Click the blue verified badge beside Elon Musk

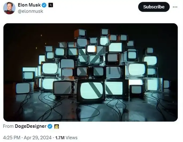(44, 5)
